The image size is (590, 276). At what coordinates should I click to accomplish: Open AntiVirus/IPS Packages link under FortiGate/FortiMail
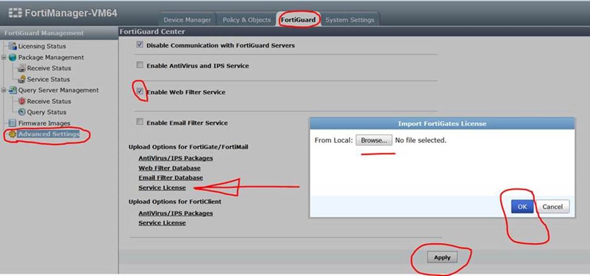[x=176, y=158]
